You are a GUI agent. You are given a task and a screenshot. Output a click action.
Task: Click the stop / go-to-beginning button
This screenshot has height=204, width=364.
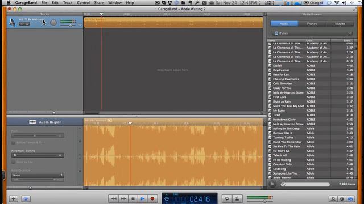(x=133, y=199)
